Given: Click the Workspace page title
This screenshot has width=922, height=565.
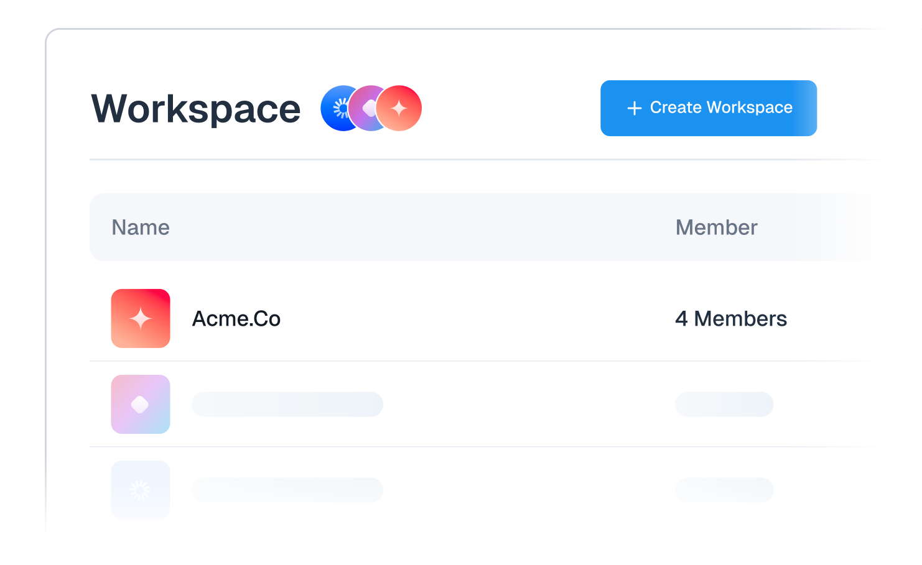Looking at the screenshot, I should pos(195,109).
